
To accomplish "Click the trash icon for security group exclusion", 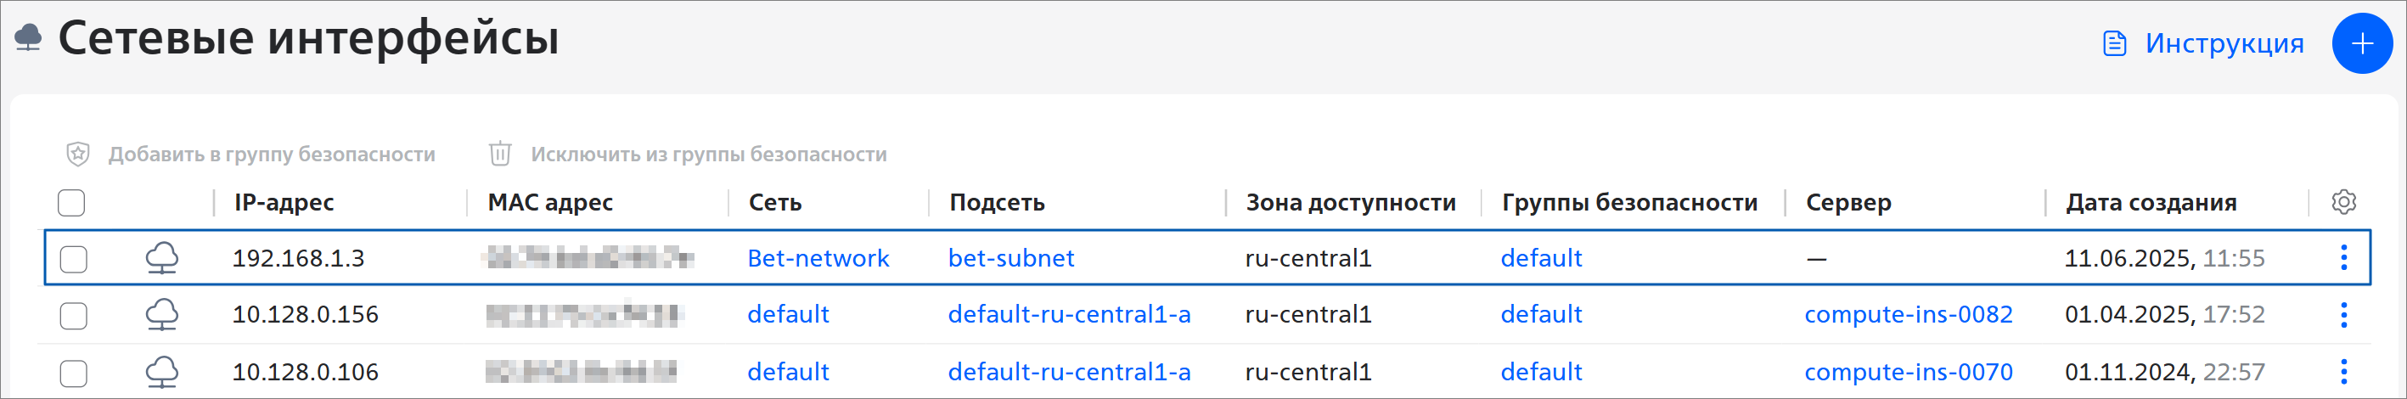I will pyautogui.click(x=500, y=155).
